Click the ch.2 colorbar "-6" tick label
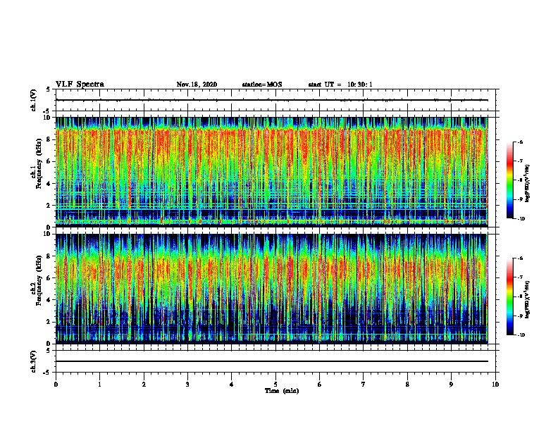Screen dimensions: 558x431 (x=520, y=258)
